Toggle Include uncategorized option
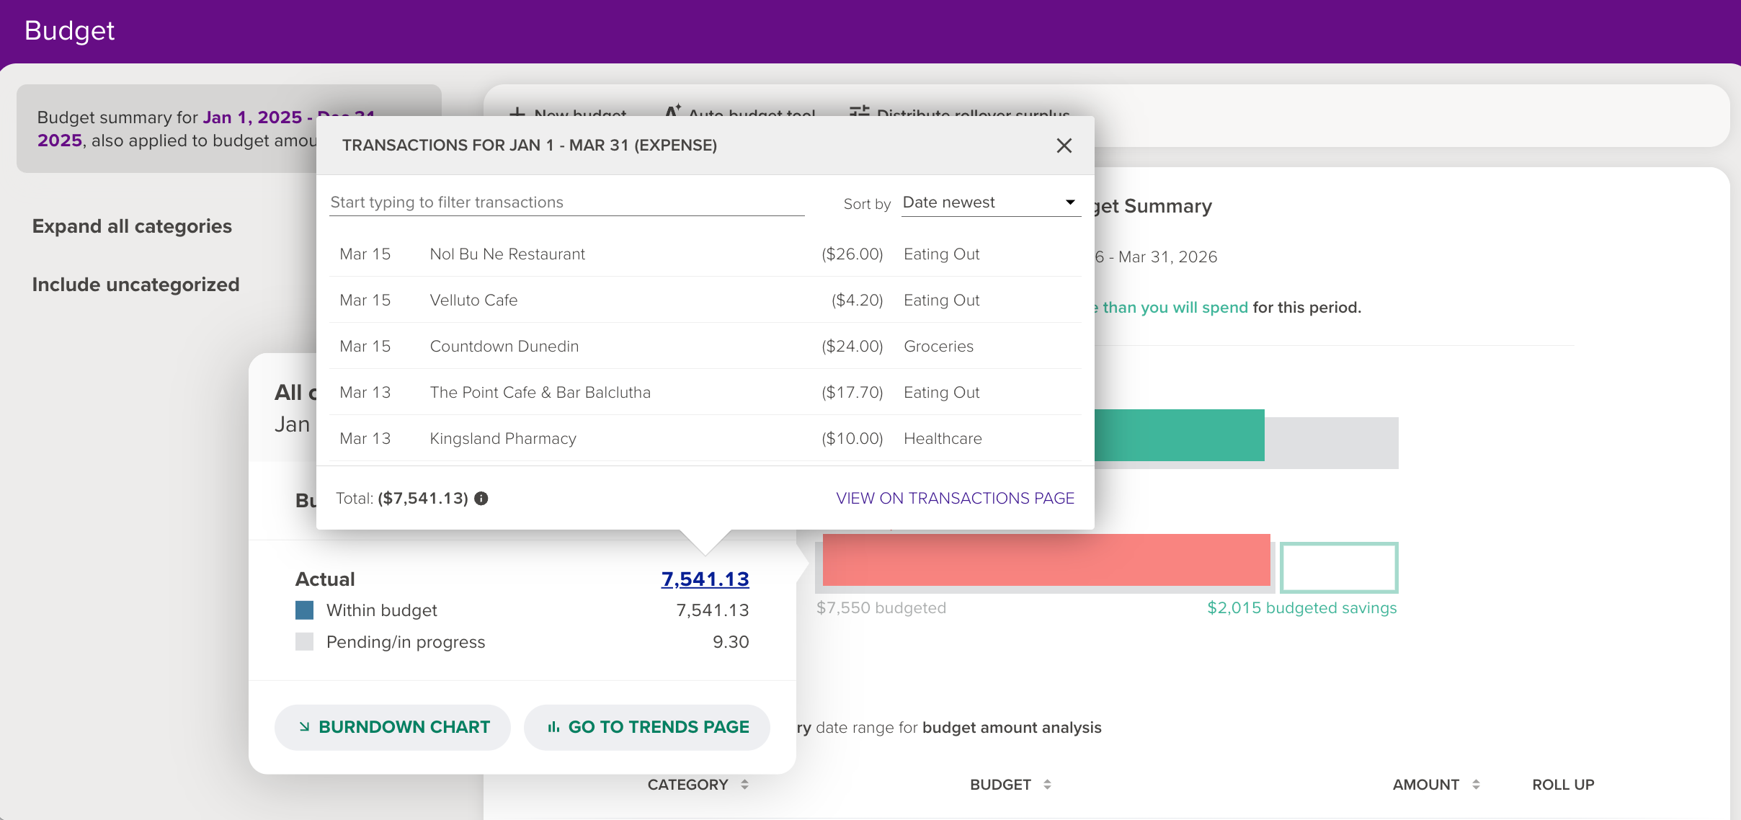 (135, 285)
